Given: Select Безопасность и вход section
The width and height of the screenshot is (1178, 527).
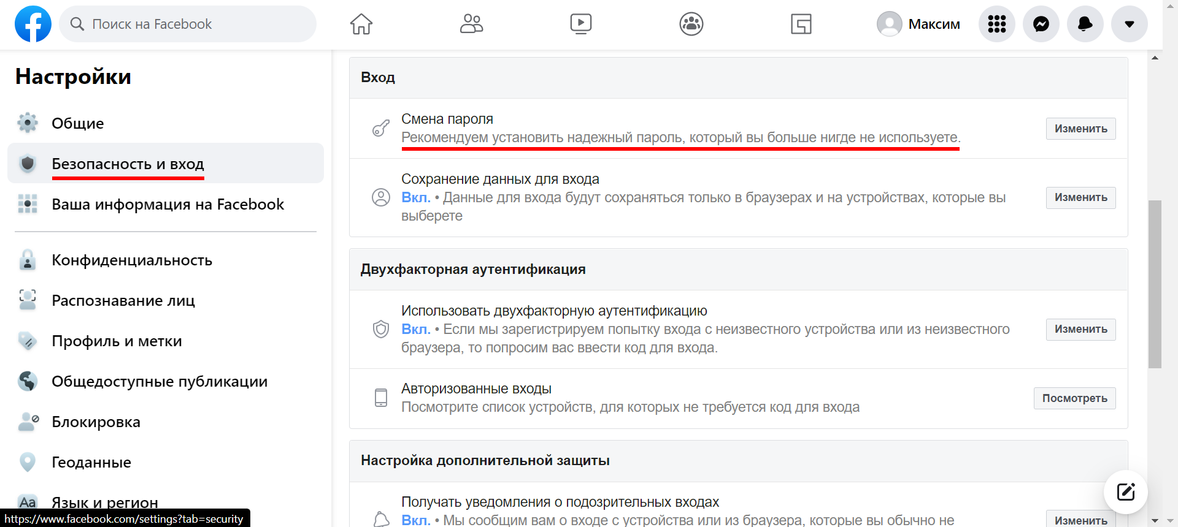Looking at the screenshot, I should (x=166, y=164).
